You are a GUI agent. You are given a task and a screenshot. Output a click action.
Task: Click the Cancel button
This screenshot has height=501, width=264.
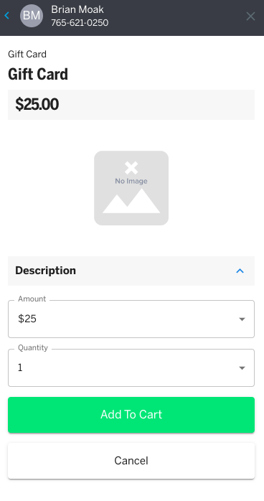(x=131, y=460)
